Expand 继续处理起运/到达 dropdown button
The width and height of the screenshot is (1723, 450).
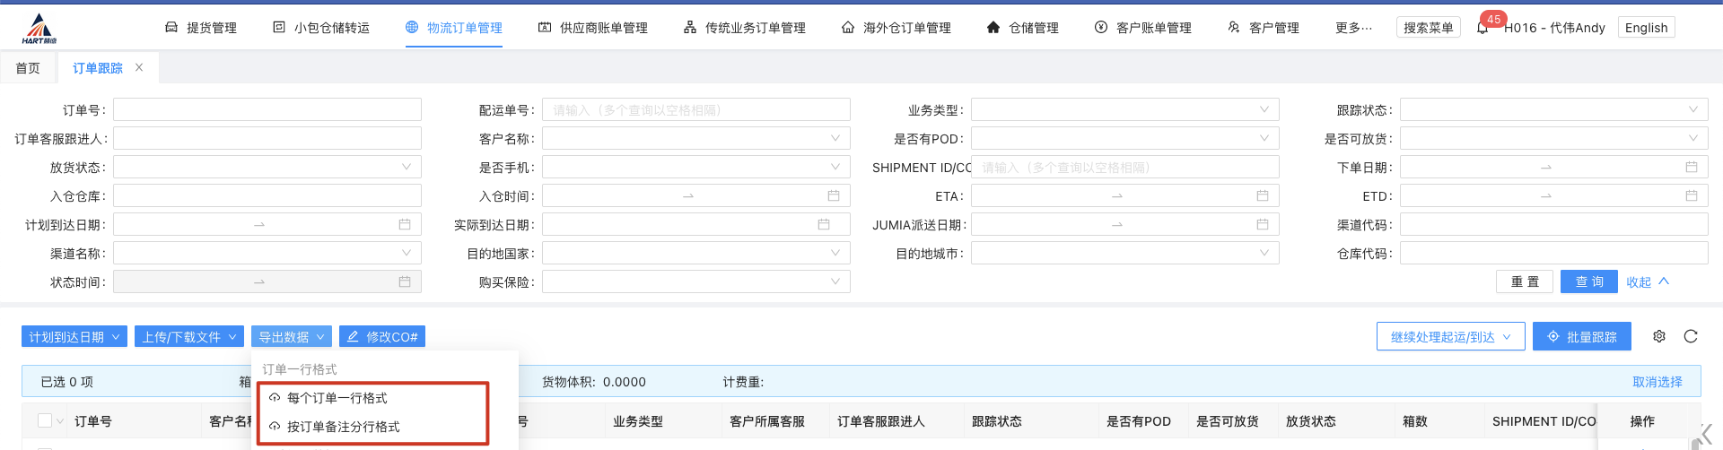point(1450,337)
